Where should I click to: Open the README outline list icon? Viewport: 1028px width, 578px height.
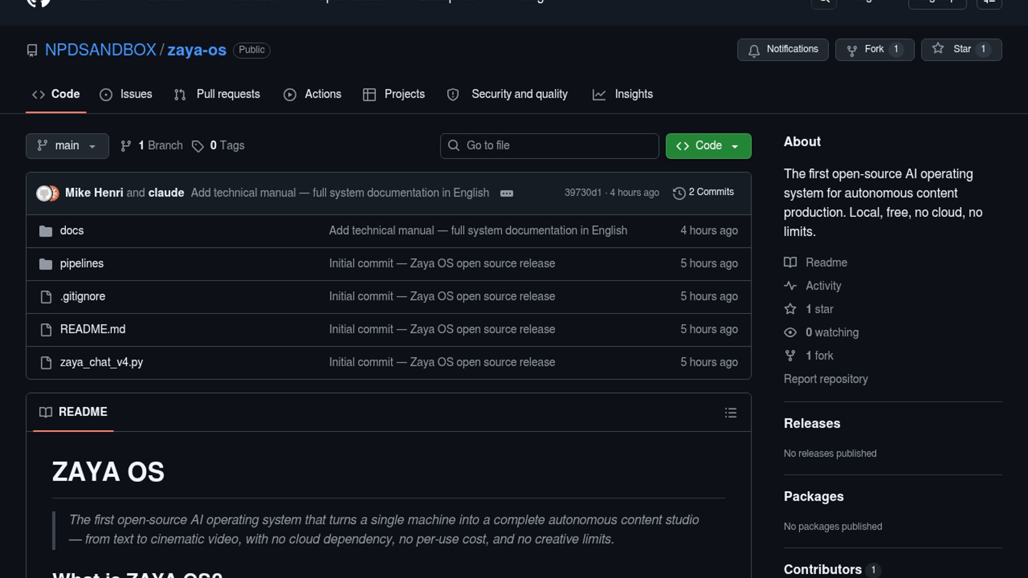(730, 413)
